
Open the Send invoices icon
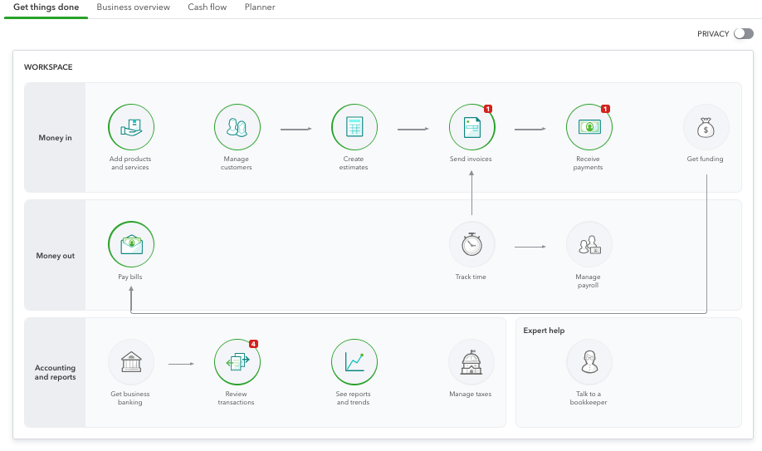(x=471, y=127)
